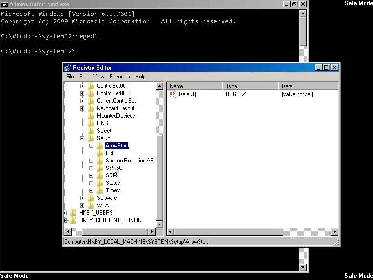373x280 pixels.
Task: Collapse the Setup key
Action: coord(82,138)
